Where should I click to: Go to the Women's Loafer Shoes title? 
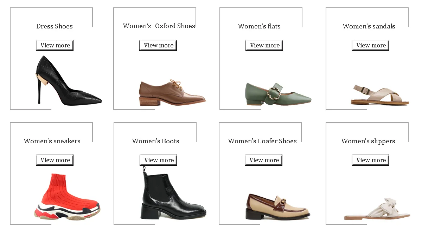click(x=262, y=141)
